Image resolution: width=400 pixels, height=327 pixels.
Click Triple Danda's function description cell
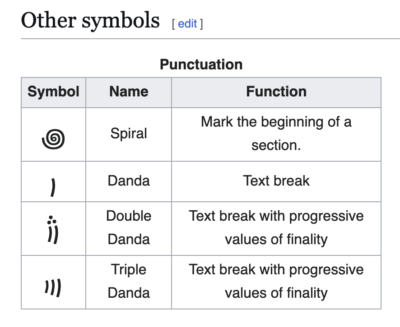point(276,282)
